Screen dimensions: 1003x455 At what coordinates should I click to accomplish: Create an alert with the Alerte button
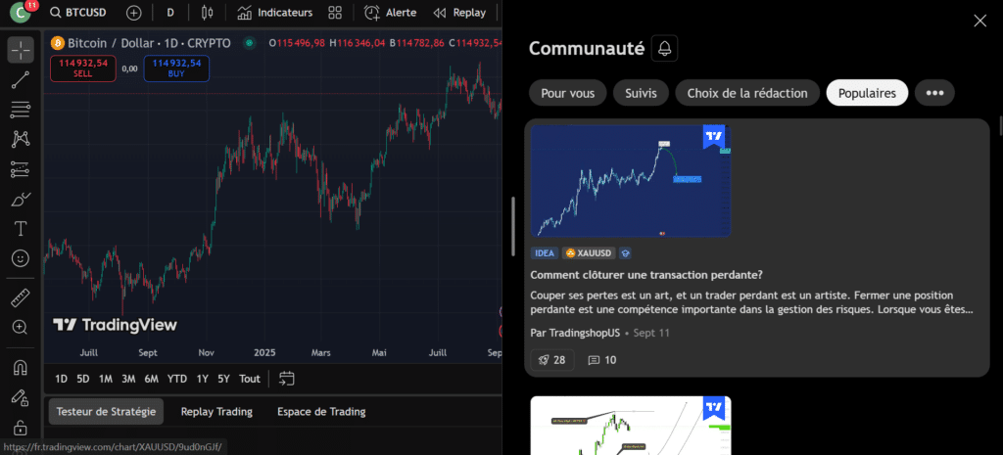coord(390,12)
